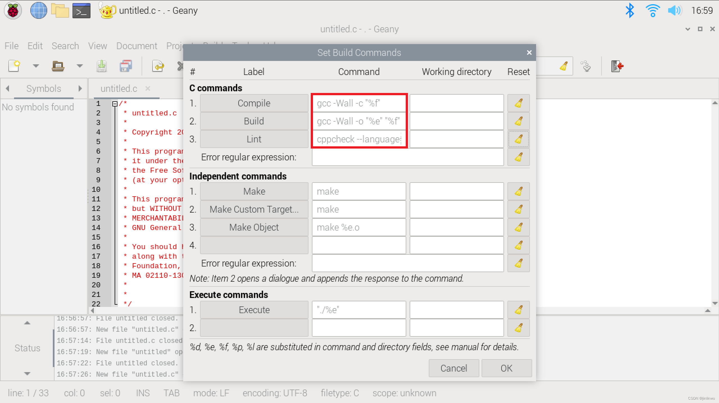719x403 pixels.
Task: Click the up arrow above the Status tab
Action: tap(27, 323)
